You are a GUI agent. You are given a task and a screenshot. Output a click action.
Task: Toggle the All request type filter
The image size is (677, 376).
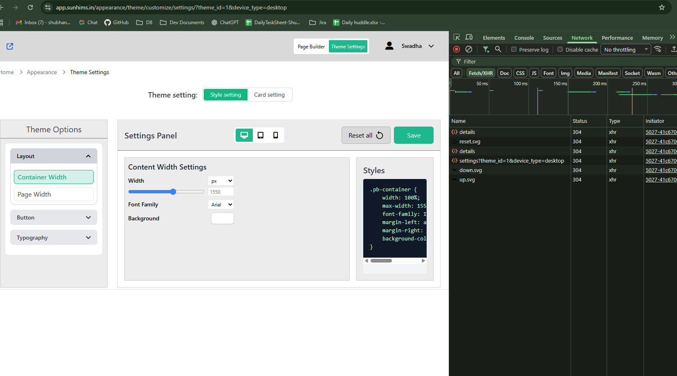click(x=457, y=73)
